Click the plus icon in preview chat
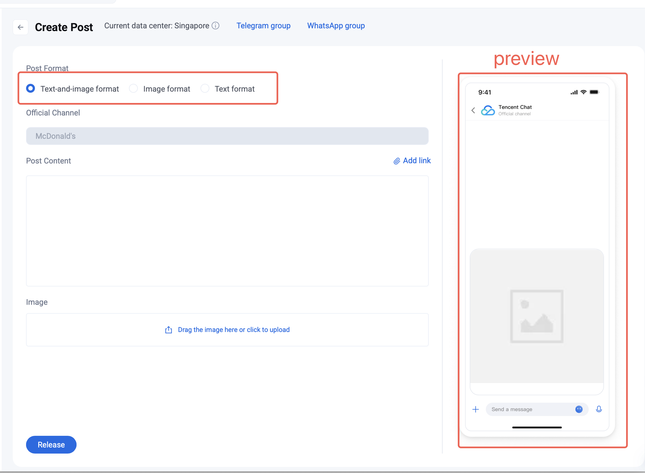645x473 pixels. coord(475,409)
